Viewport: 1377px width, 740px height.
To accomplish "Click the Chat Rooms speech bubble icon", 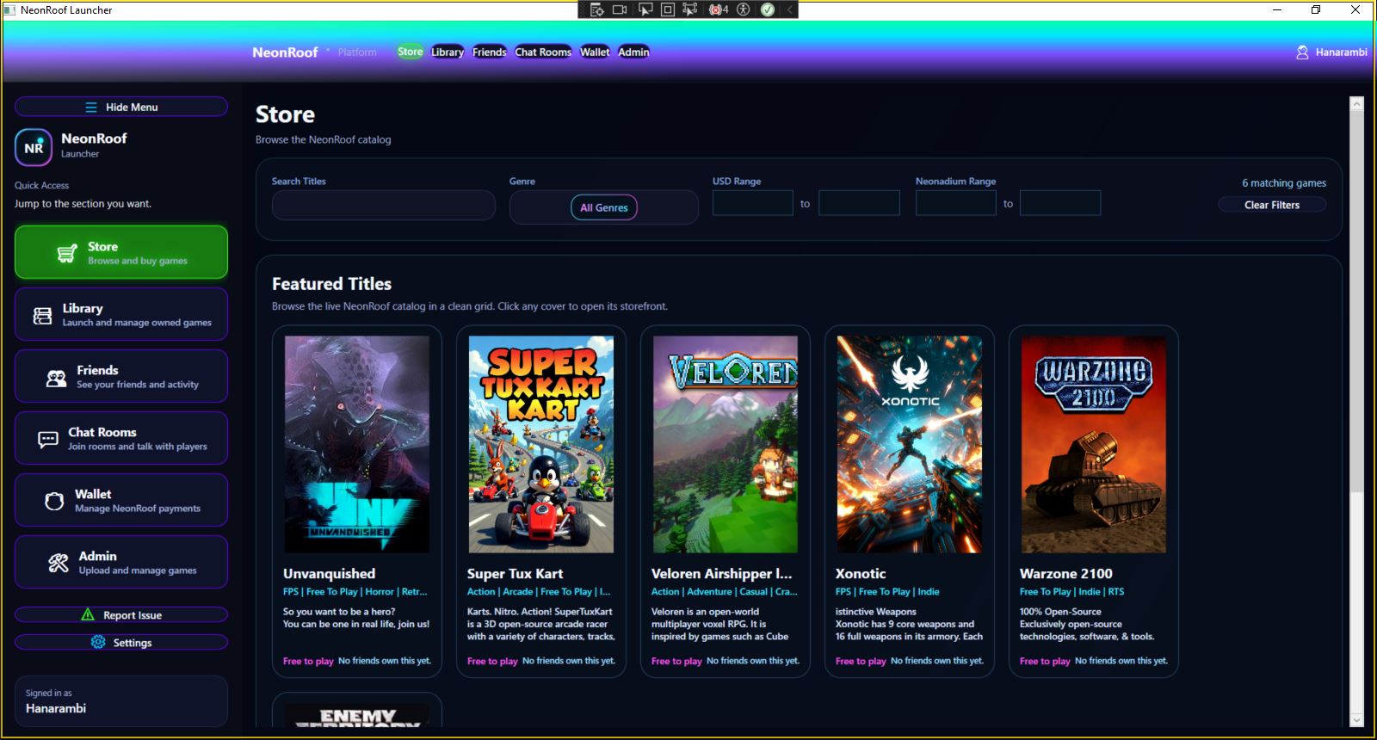I will [x=48, y=440].
